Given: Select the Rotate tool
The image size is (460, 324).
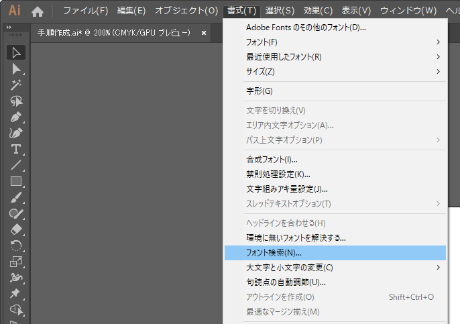Looking at the screenshot, I should tap(16, 246).
